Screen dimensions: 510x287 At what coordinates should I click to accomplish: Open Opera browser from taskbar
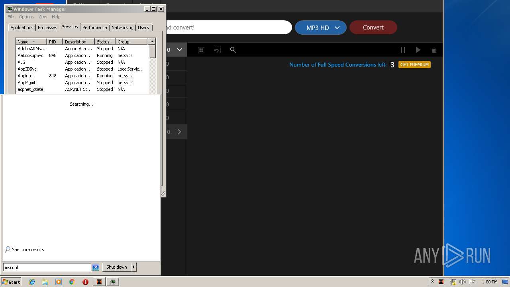(85, 282)
